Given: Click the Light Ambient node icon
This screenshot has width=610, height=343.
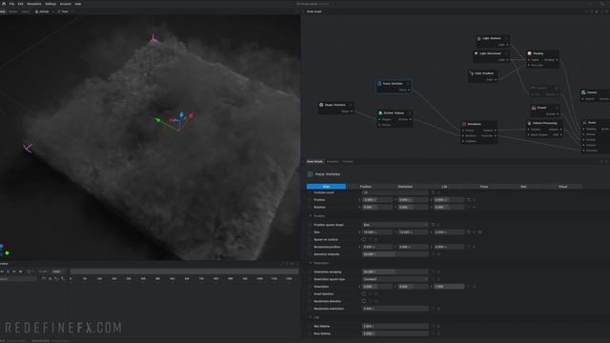Looking at the screenshot, I should [478, 38].
